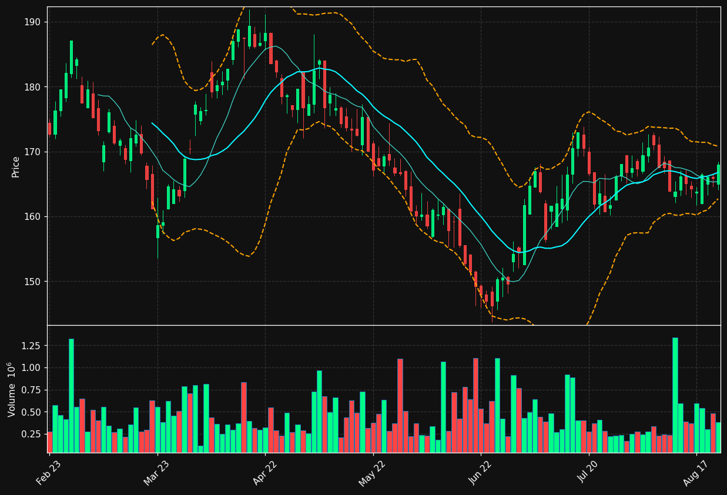The height and width of the screenshot is (495, 727).
Task: Click the Jun 22 date label
Action: pos(480,473)
